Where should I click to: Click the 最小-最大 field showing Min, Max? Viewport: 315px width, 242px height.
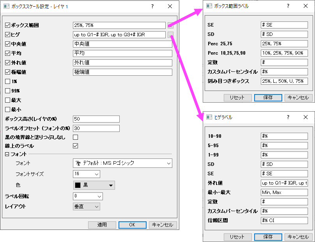coord(284,192)
